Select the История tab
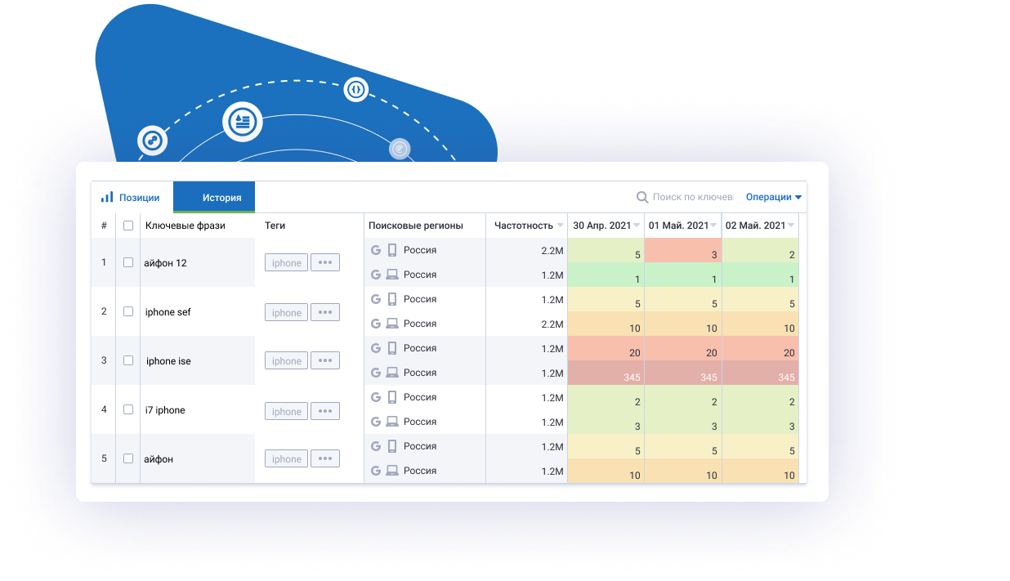This screenshot has width=1010, height=581. coord(213,196)
